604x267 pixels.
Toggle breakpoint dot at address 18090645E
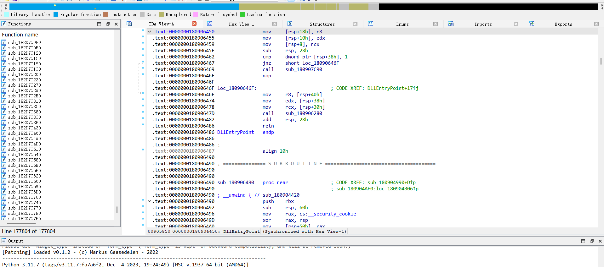(x=143, y=49)
